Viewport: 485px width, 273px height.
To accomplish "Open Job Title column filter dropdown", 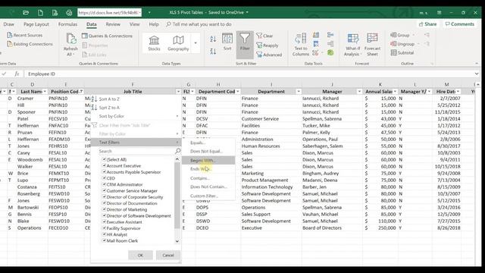I will click(x=178, y=92).
